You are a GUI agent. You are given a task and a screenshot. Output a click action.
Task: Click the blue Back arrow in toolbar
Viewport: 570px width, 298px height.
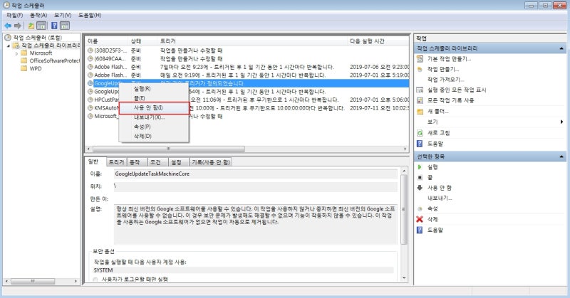8,26
